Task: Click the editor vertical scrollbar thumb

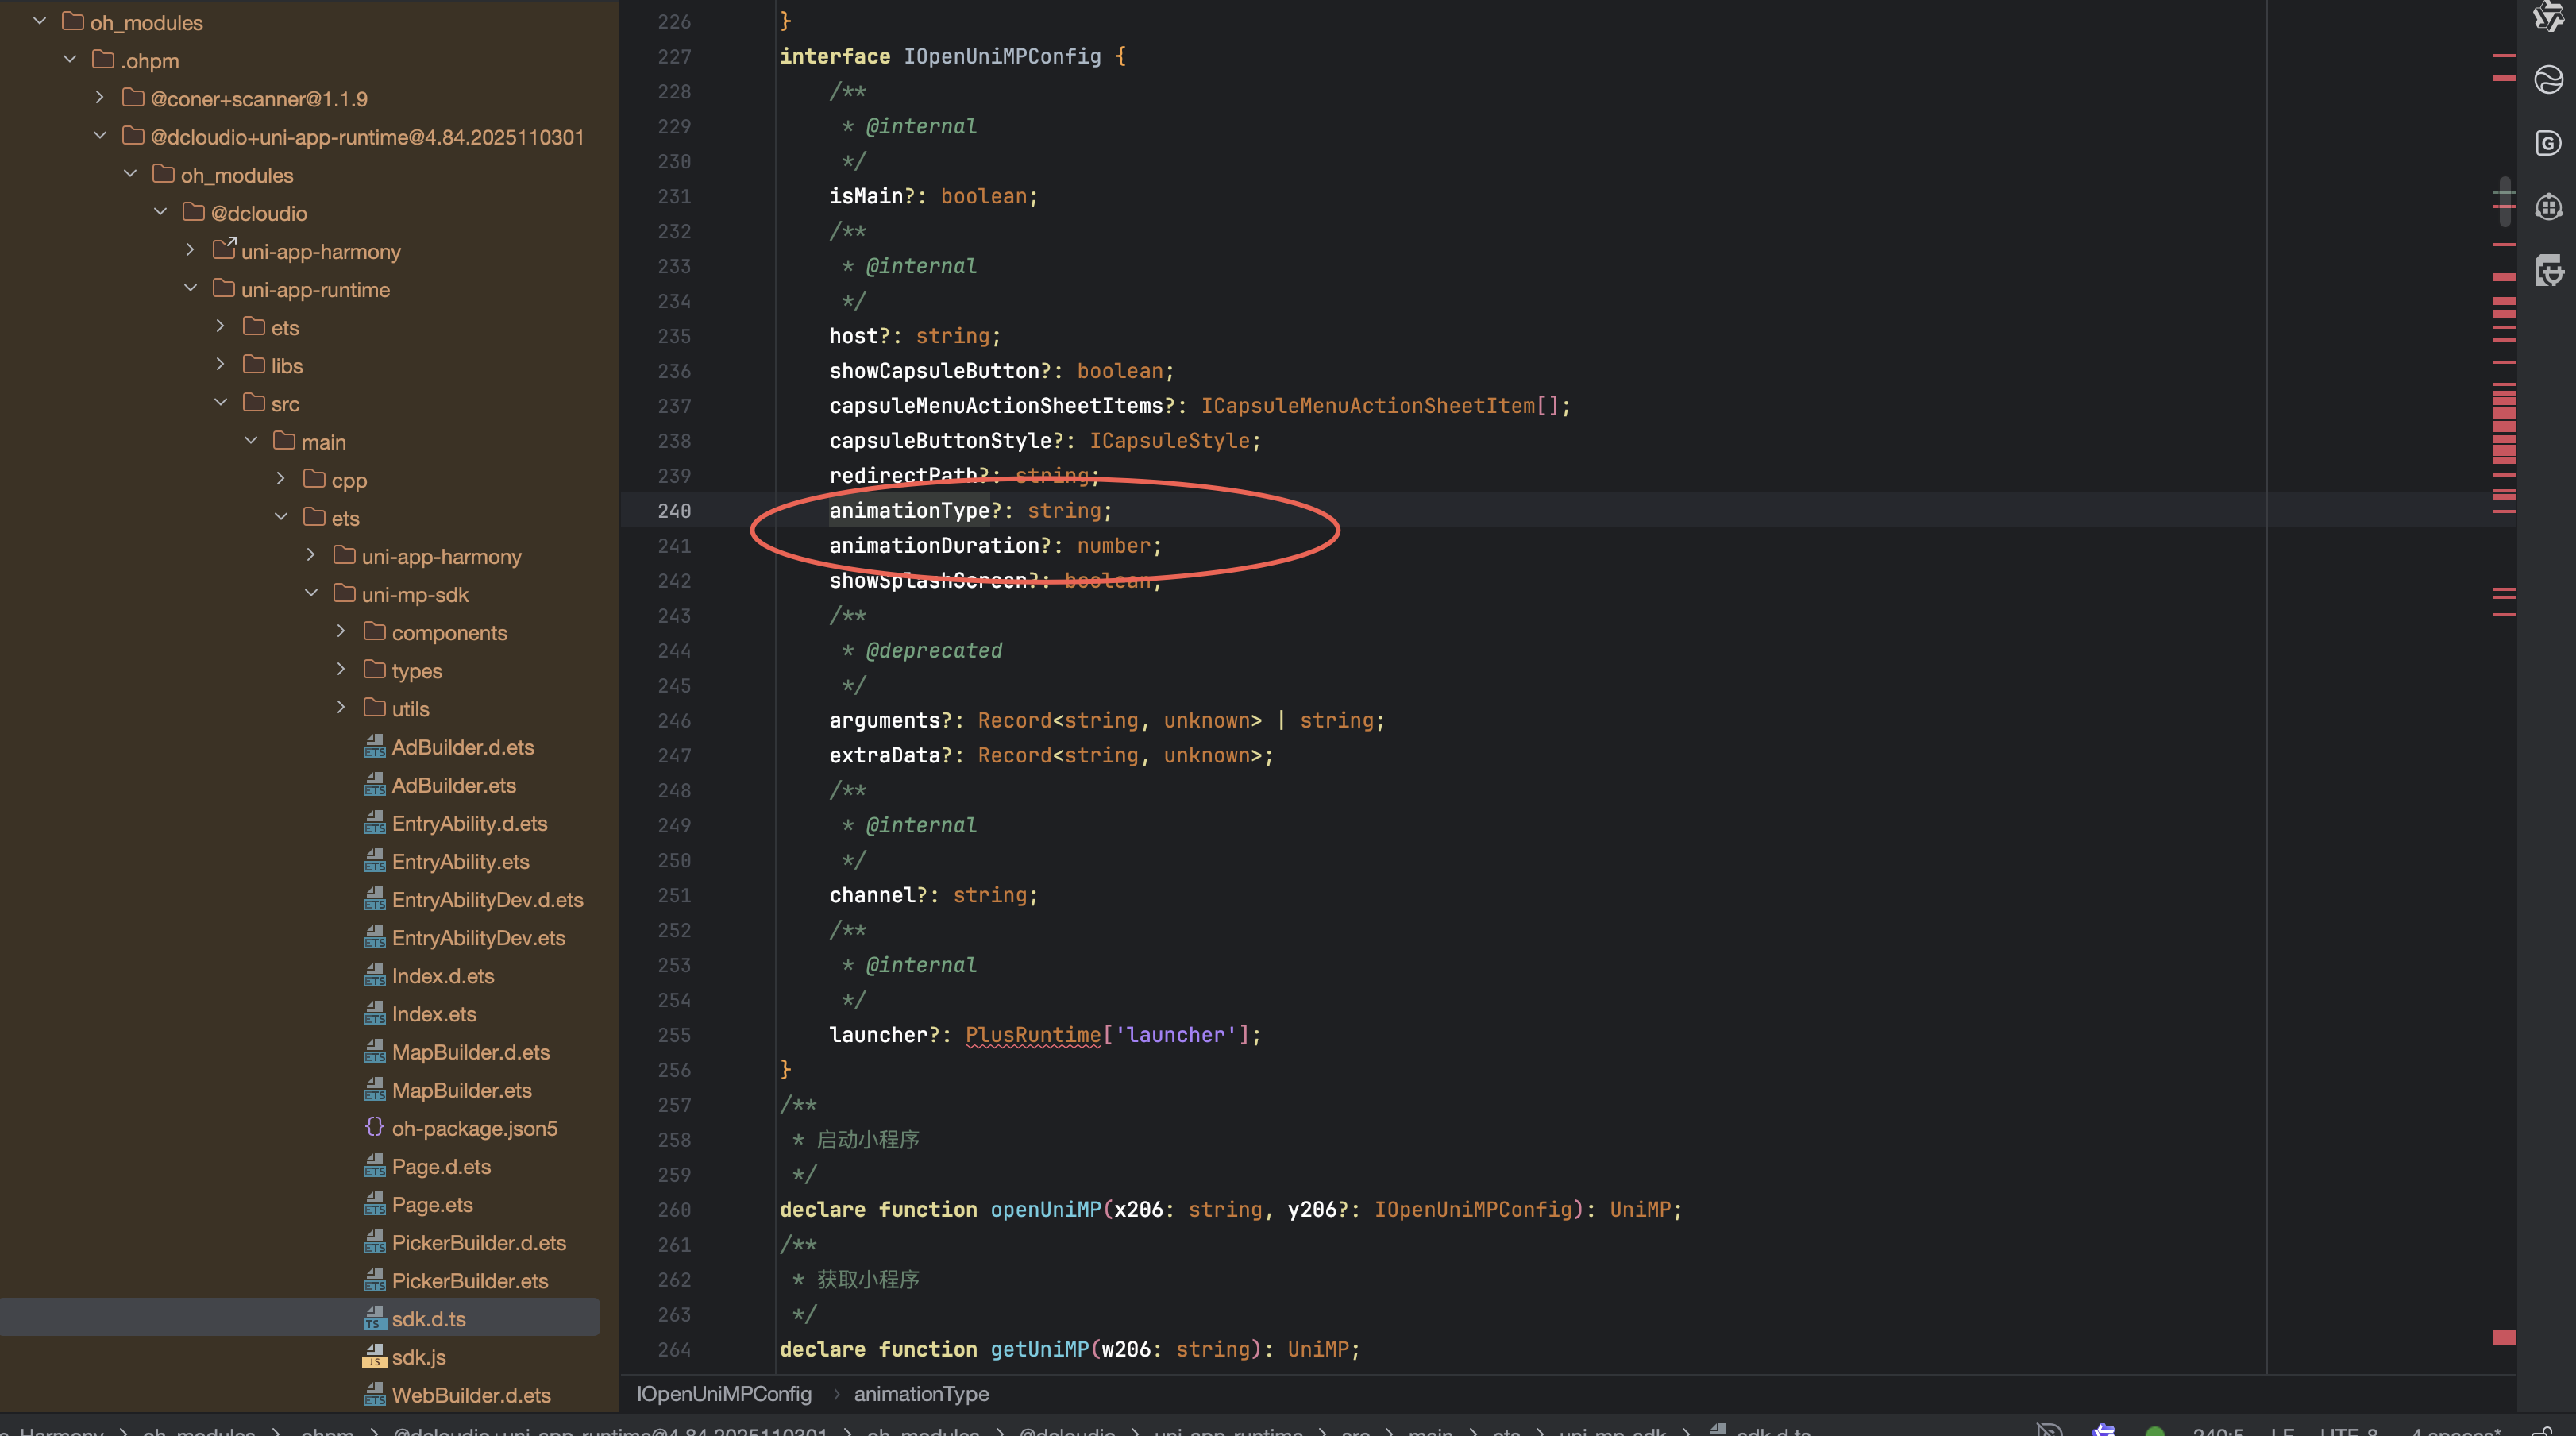Action: (2504, 200)
